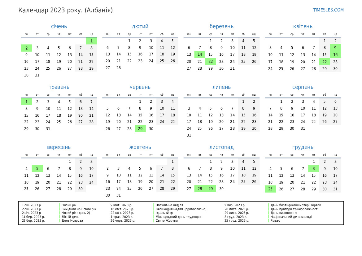Click legend date 14 бер. 2023 р.
Viewport: 362px width, 256px height.
(x=33, y=217)
